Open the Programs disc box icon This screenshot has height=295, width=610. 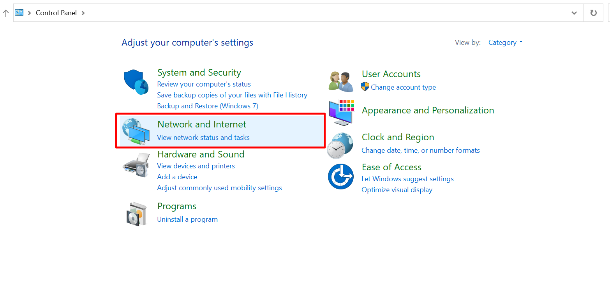pos(136,214)
